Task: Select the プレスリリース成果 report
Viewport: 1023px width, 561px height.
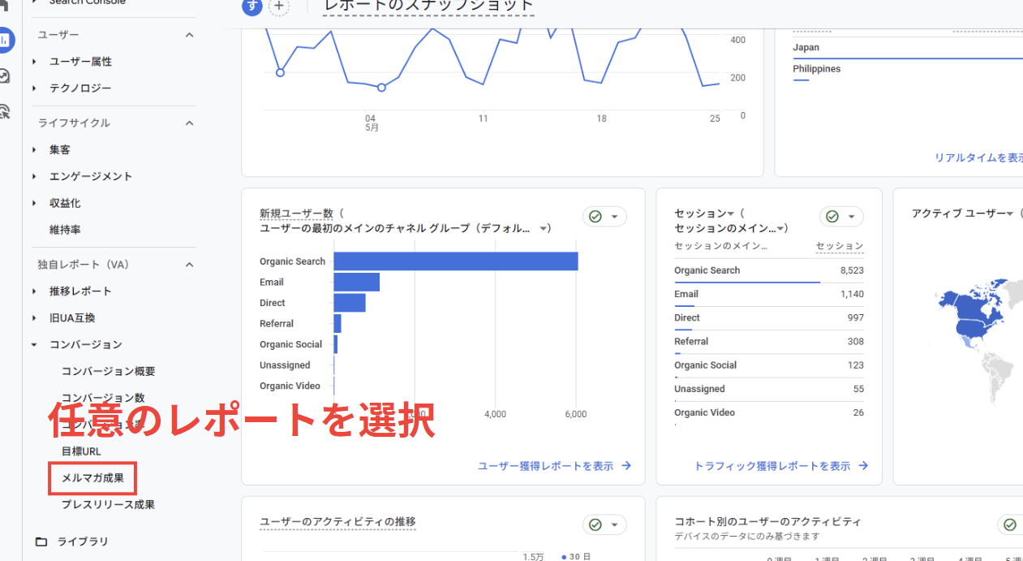Action: pyautogui.click(x=108, y=504)
